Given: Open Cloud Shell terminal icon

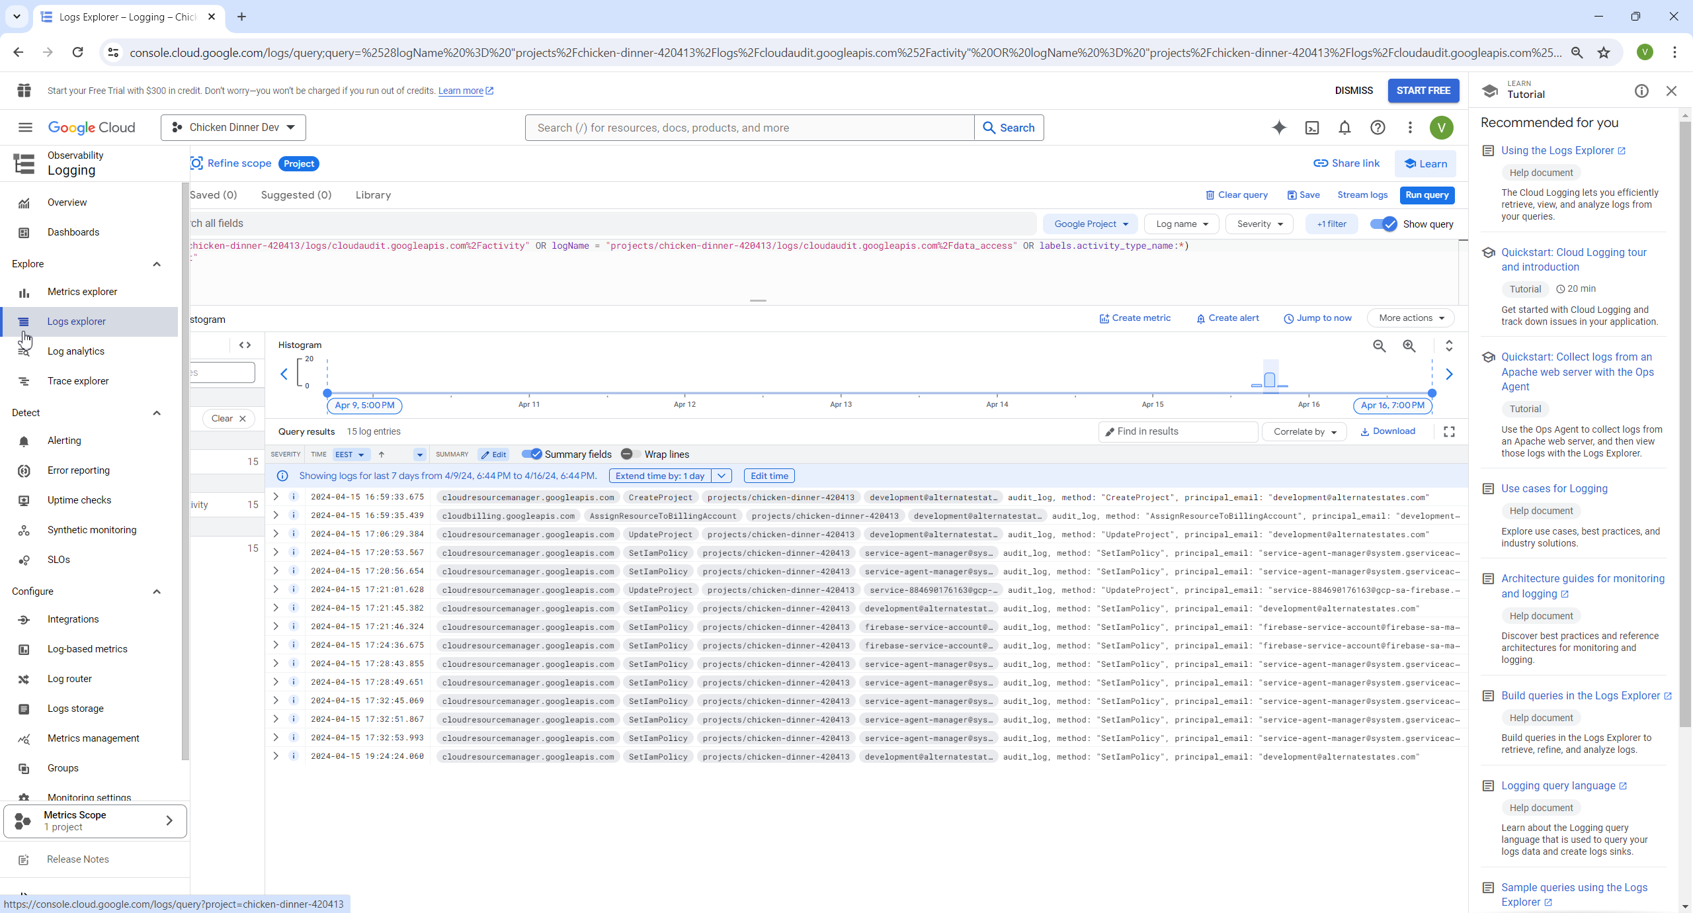Looking at the screenshot, I should click(1312, 128).
